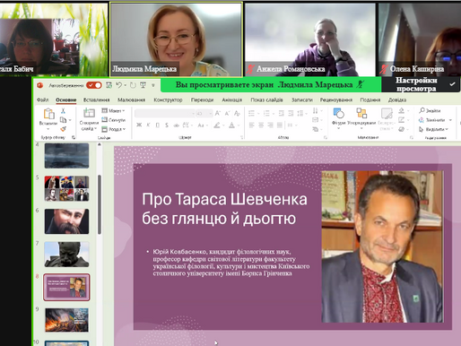Open the Layout (Макет) dropdown
The height and width of the screenshot is (346, 461).
click(x=113, y=110)
